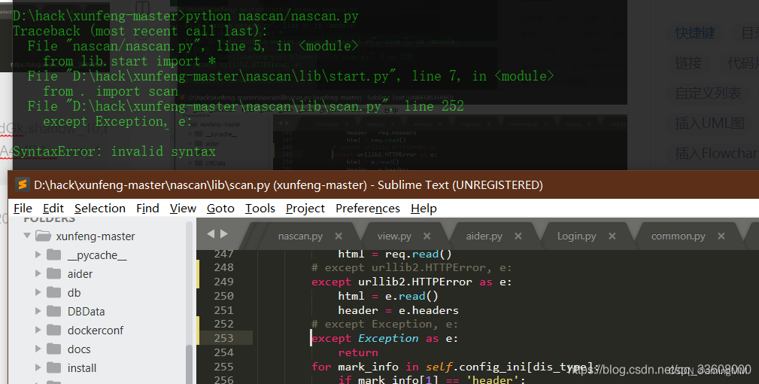This screenshot has width=759, height=384.
Task: Open the View menu
Action: [x=183, y=209]
